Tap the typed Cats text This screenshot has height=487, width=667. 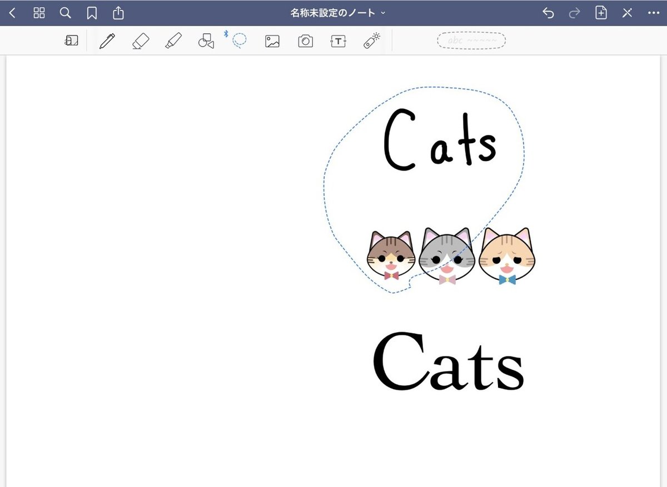pos(448,362)
